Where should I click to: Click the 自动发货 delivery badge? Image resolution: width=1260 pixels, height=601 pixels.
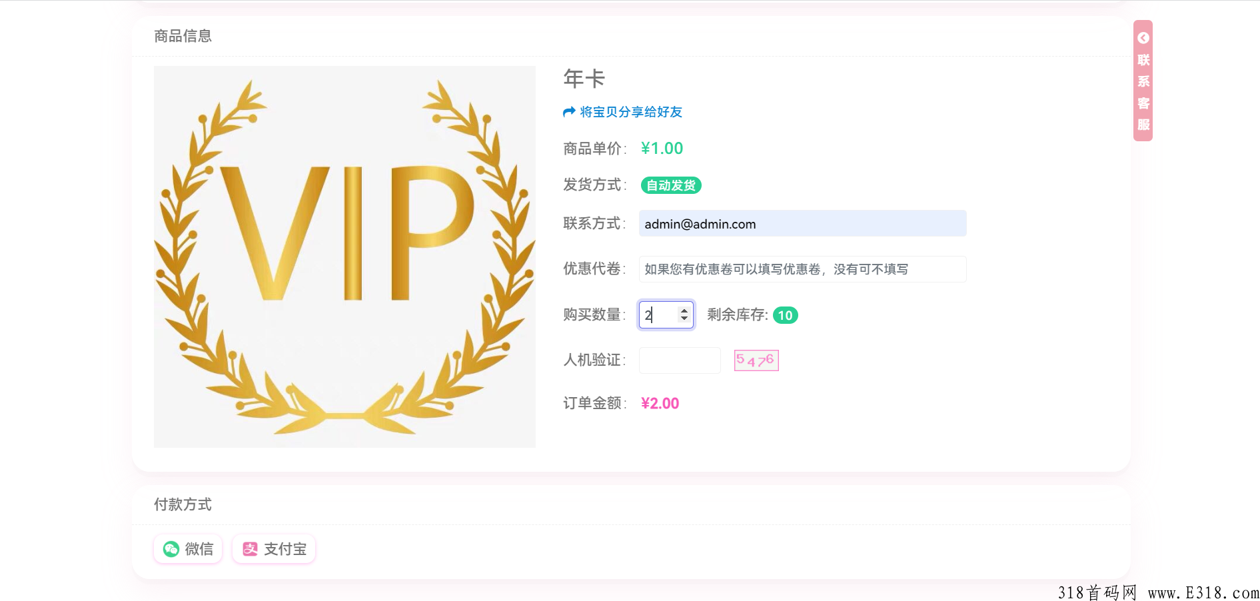(671, 185)
